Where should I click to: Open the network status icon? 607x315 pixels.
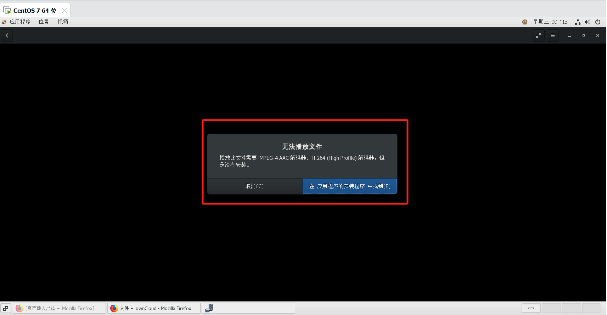(x=578, y=22)
